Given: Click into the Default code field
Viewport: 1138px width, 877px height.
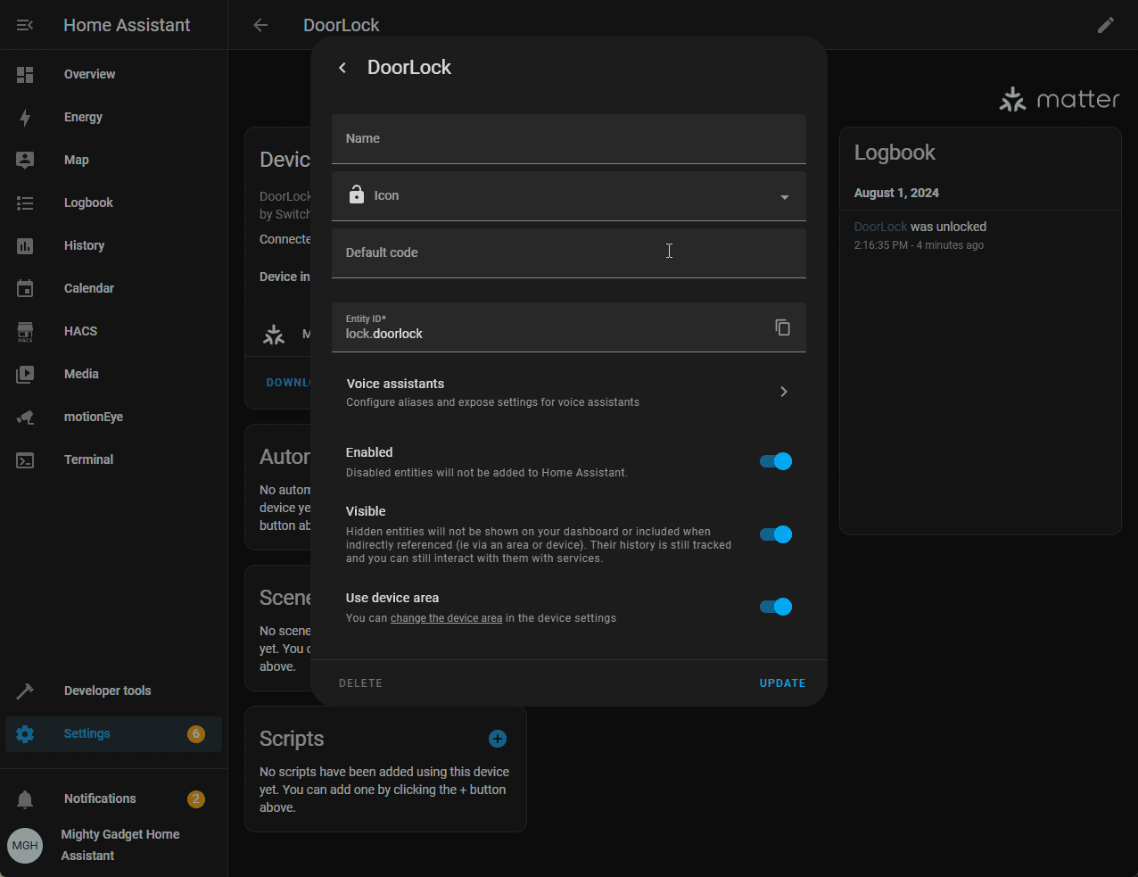Looking at the screenshot, I should click(x=569, y=253).
